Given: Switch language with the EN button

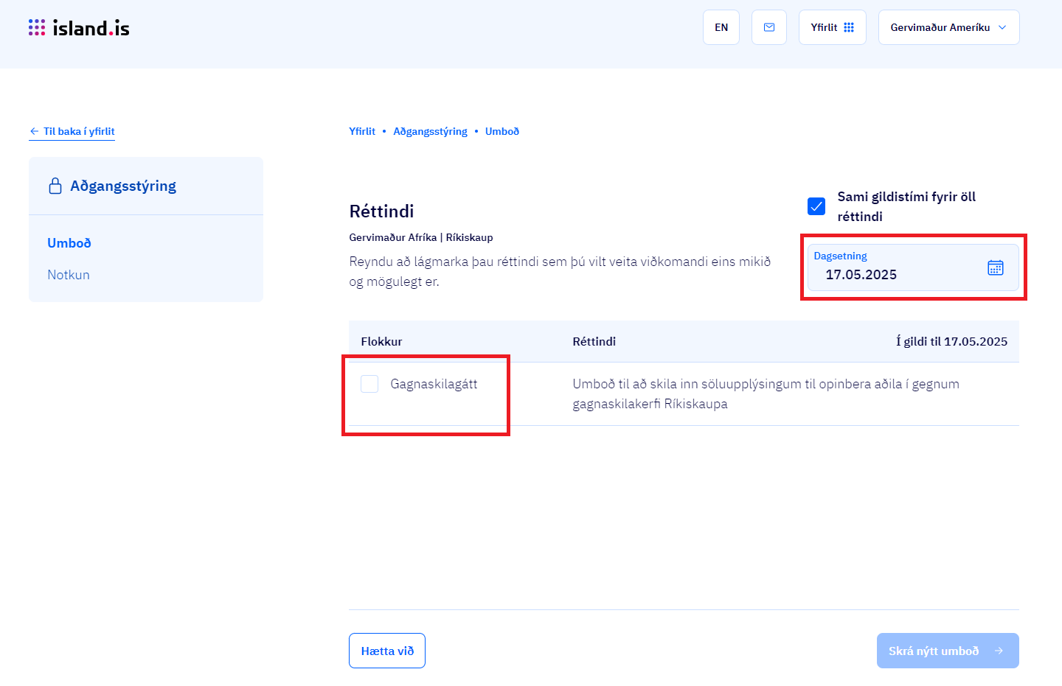Looking at the screenshot, I should click(721, 27).
